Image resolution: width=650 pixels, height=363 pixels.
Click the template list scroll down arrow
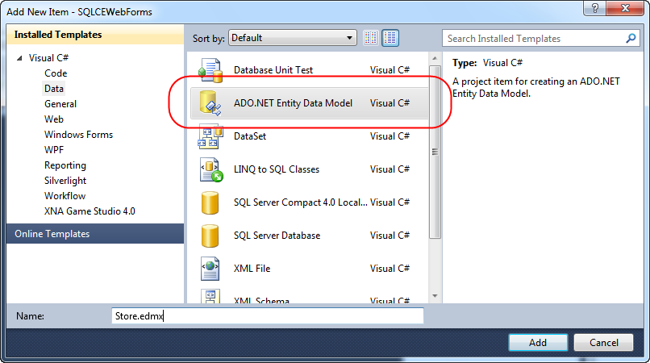pyautogui.click(x=435, y=296)
